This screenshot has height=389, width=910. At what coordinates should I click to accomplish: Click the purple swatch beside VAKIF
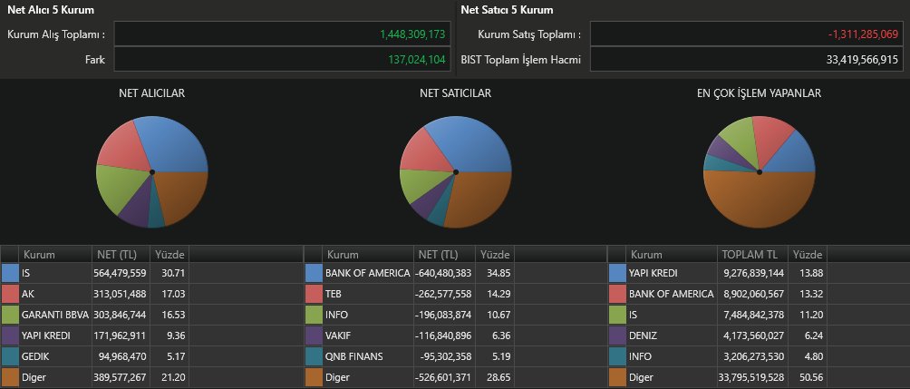pos(314,336)
